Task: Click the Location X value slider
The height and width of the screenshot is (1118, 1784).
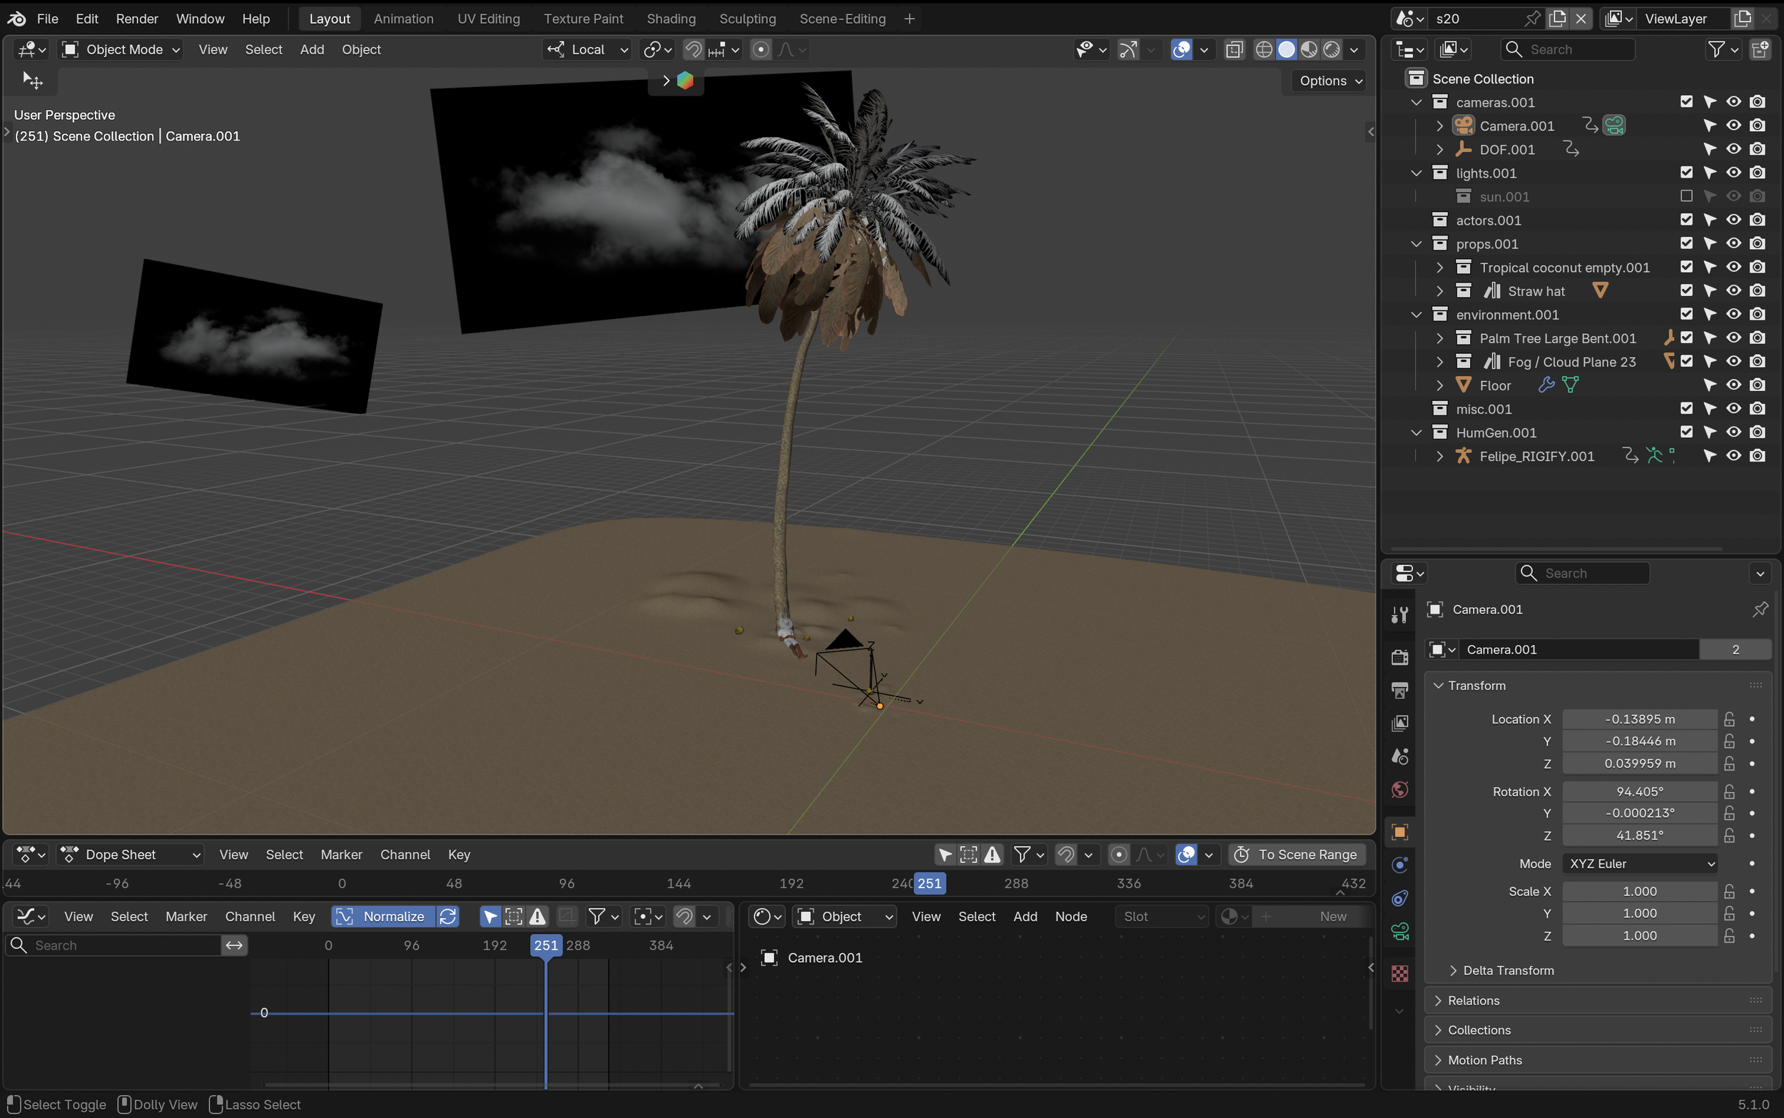Action: tap(1640, 719)
